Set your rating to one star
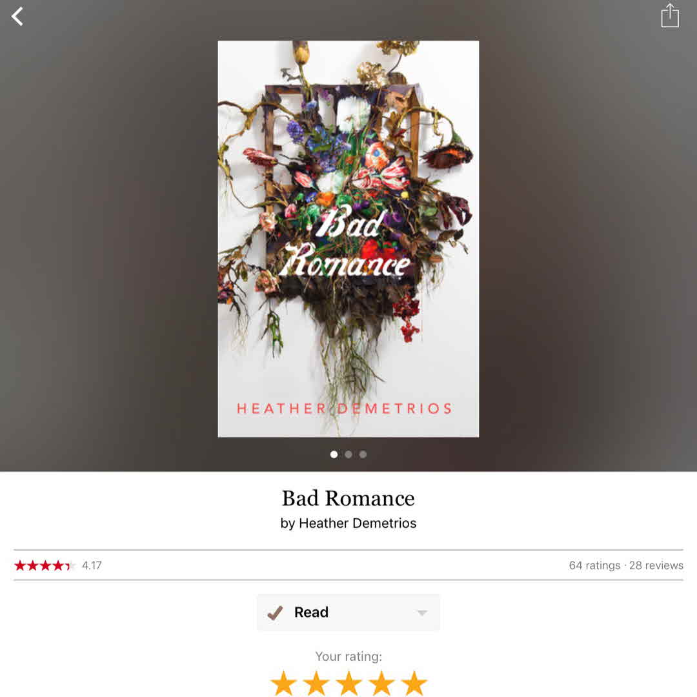This screenshot has height=697, width=697. pos(283,683)
